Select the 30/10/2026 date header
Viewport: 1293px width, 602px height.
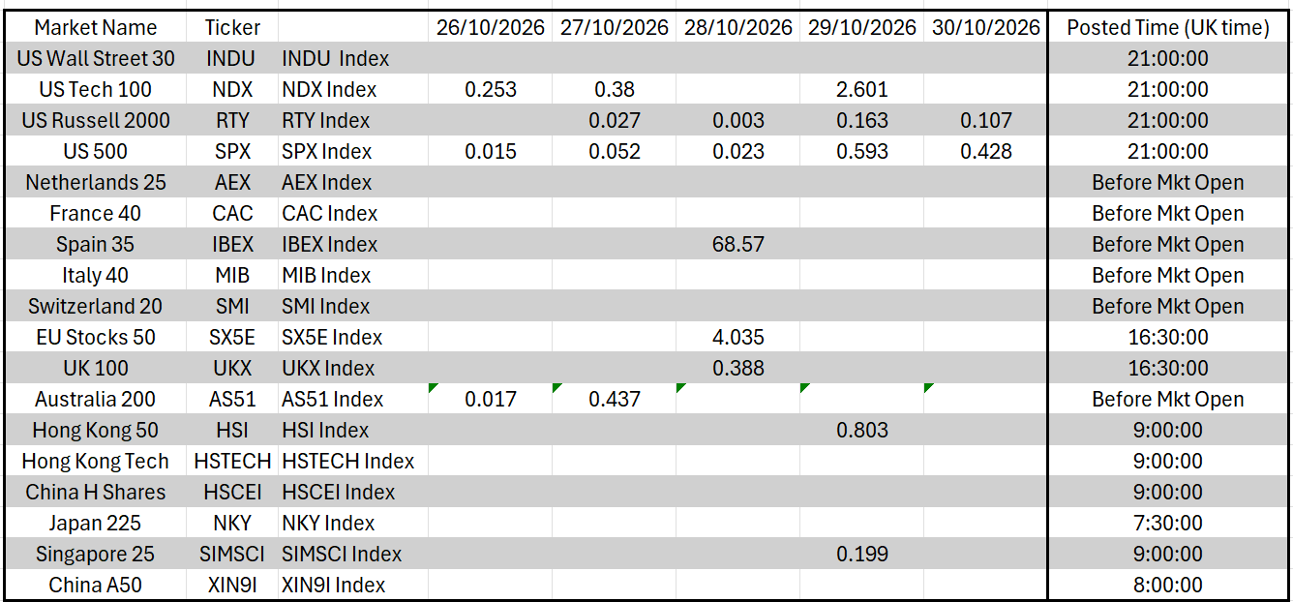986,27
